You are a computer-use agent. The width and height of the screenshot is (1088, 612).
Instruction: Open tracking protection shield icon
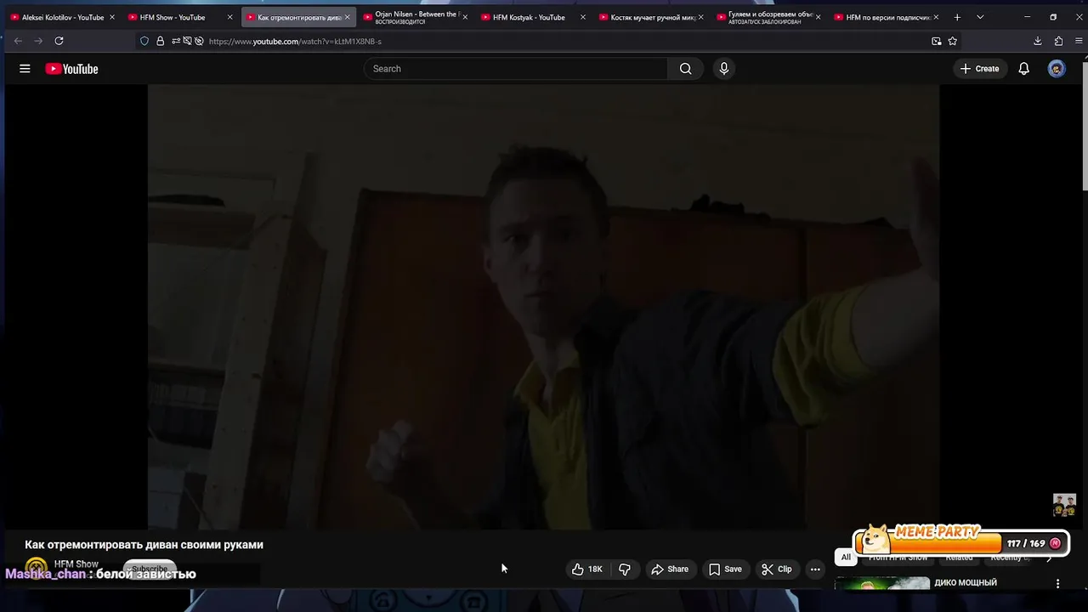pos(144,41)
